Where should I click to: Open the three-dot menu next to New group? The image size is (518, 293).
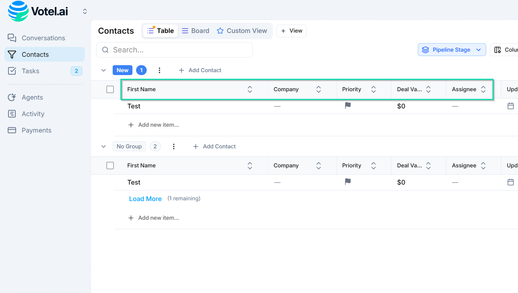pyautogui.click(x=159, y=70)
